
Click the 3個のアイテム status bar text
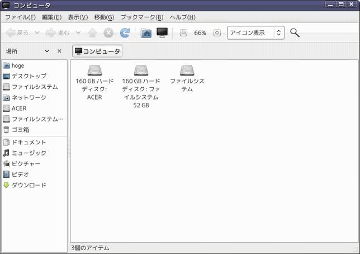(x=90, y=248)
